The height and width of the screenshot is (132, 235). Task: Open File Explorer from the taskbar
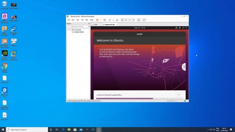69,129
